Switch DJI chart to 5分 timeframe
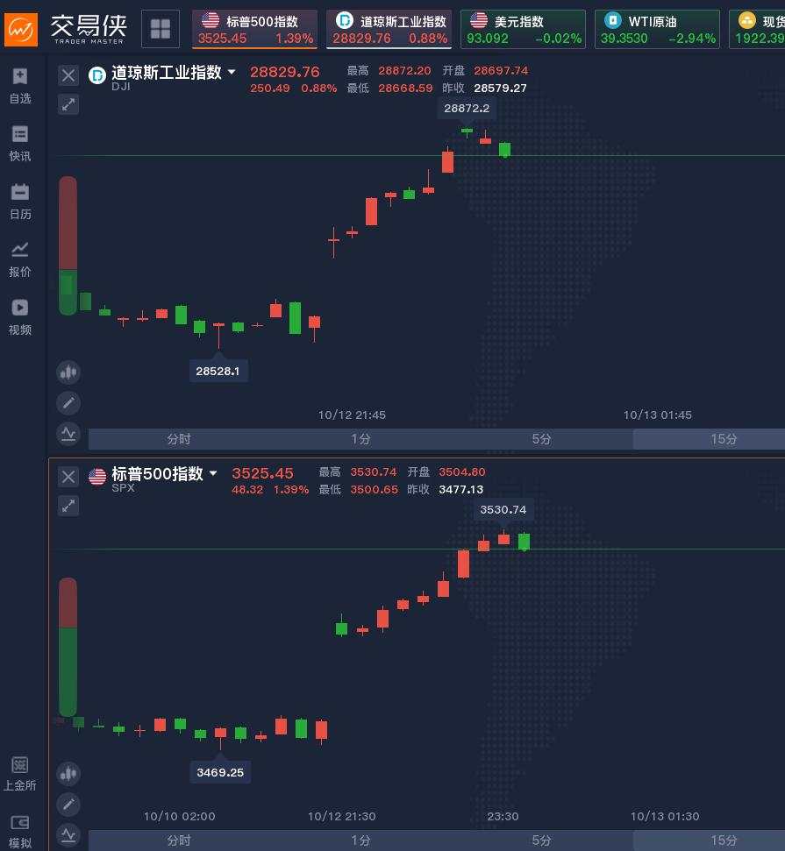 coord(542,439)
